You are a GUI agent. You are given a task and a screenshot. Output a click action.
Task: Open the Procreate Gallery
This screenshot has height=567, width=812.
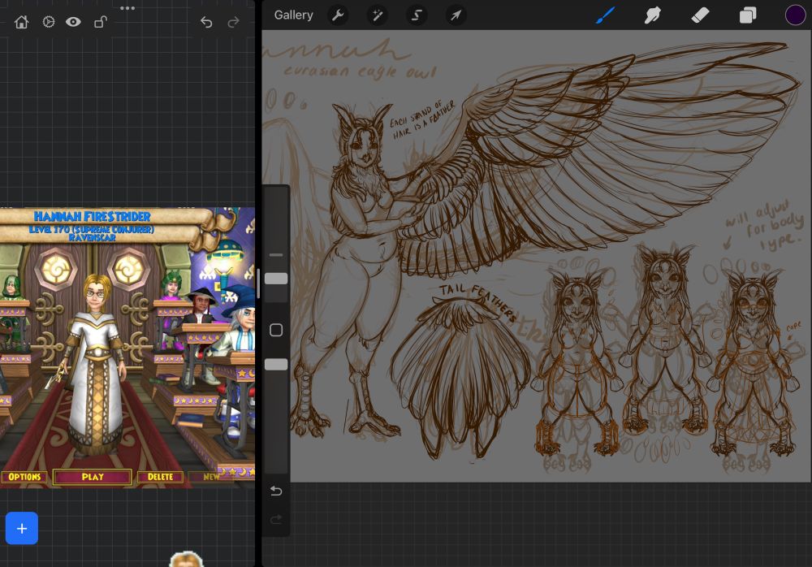tap(293, 15)
